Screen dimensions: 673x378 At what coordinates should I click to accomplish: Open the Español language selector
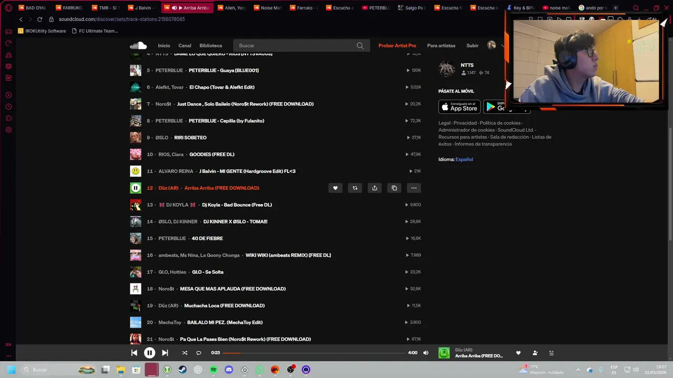464,159
